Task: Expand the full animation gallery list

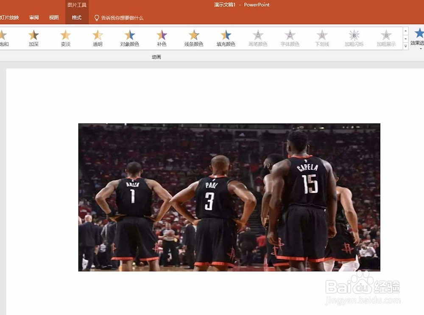Action: tap(405, 47)
